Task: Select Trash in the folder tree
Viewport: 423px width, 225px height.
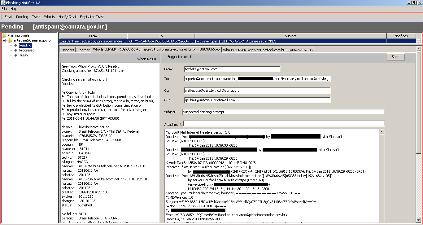Action: (24, 55)
